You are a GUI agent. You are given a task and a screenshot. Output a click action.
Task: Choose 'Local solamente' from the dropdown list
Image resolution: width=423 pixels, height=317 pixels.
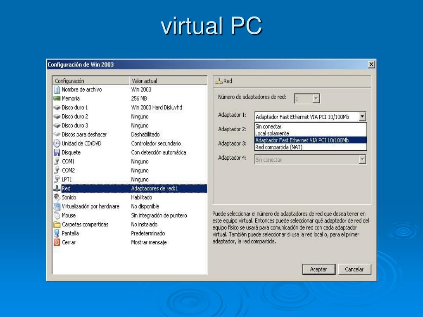pos(311,133)
